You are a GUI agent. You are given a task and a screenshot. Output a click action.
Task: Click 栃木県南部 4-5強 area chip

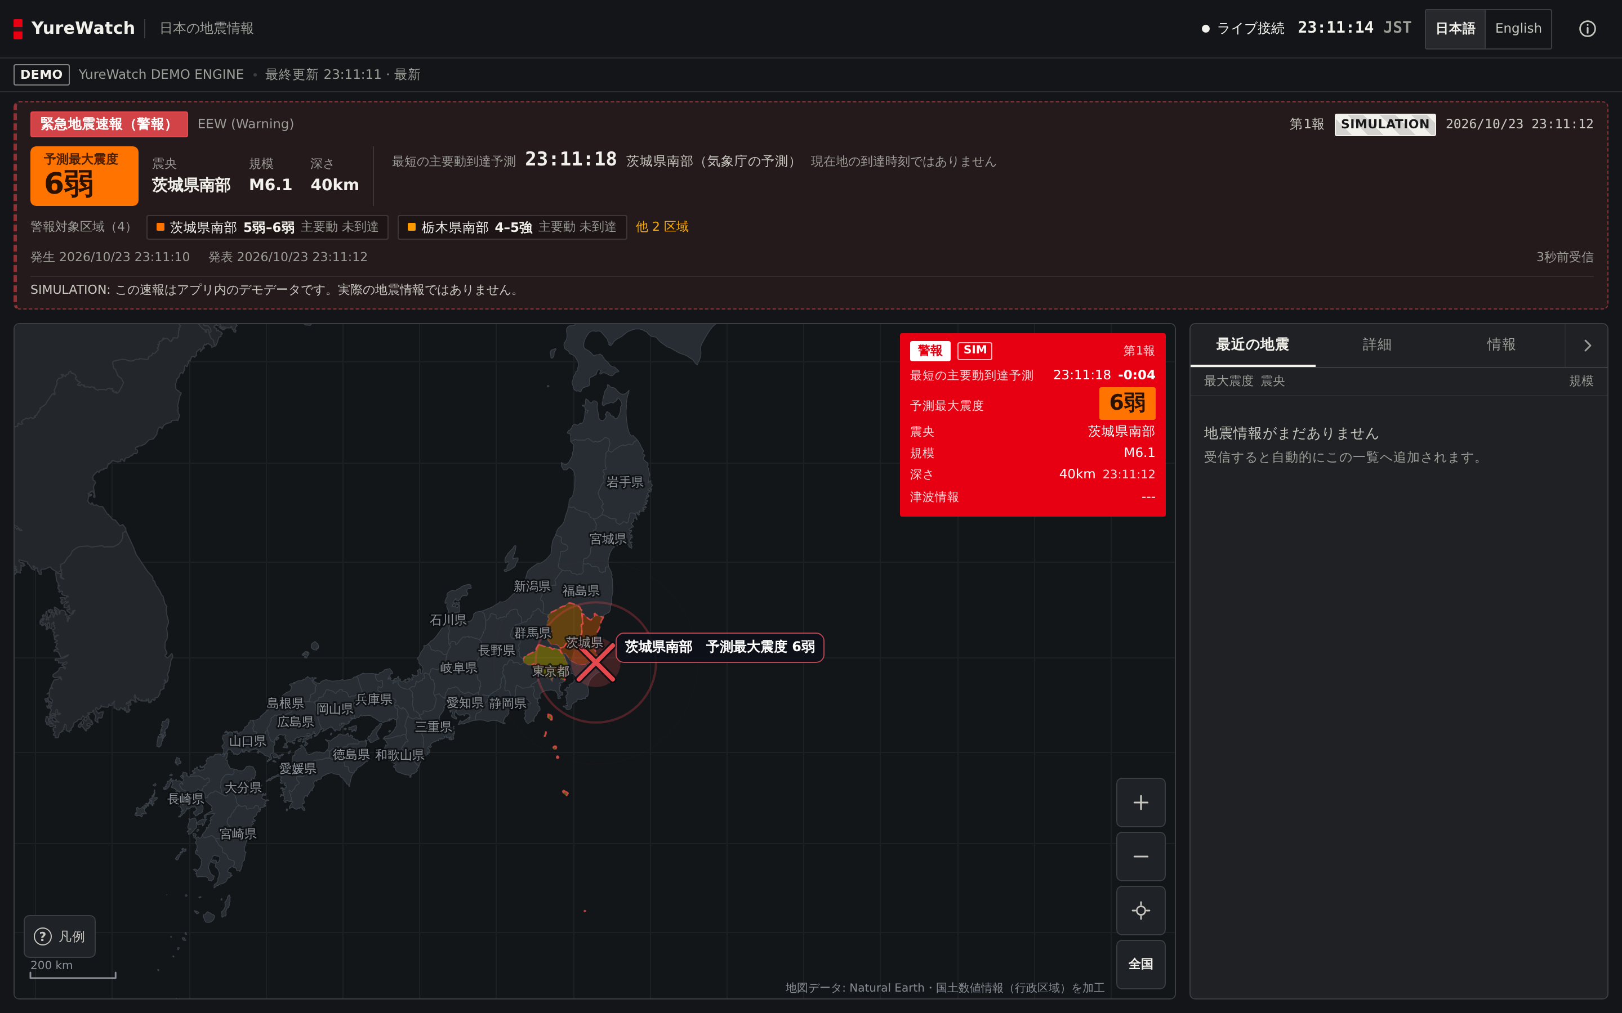click(512, 227)
